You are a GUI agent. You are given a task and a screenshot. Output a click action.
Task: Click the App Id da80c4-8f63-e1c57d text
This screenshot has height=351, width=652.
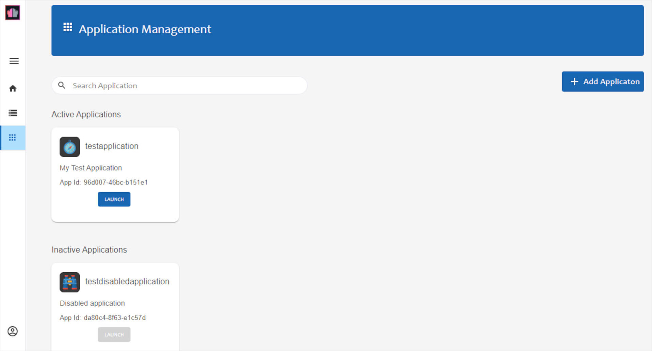tap(103, 318)
